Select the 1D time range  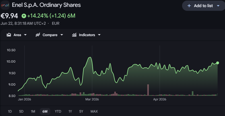(x=10, y=111)
